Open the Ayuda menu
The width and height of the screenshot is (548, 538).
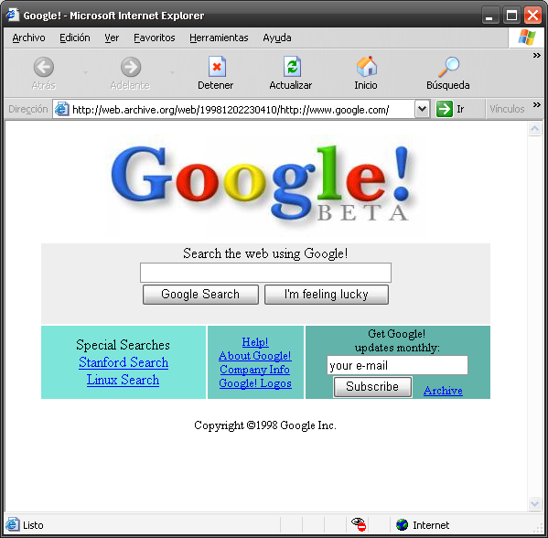point(277,38)
